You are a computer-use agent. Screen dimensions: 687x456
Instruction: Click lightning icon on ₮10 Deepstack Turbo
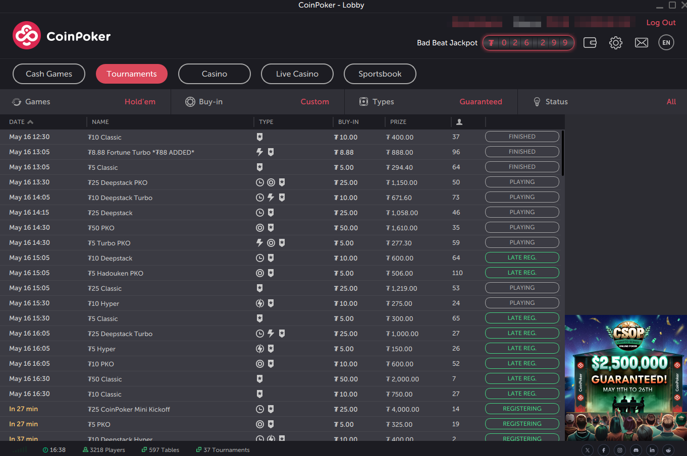[x=271, y=198]
